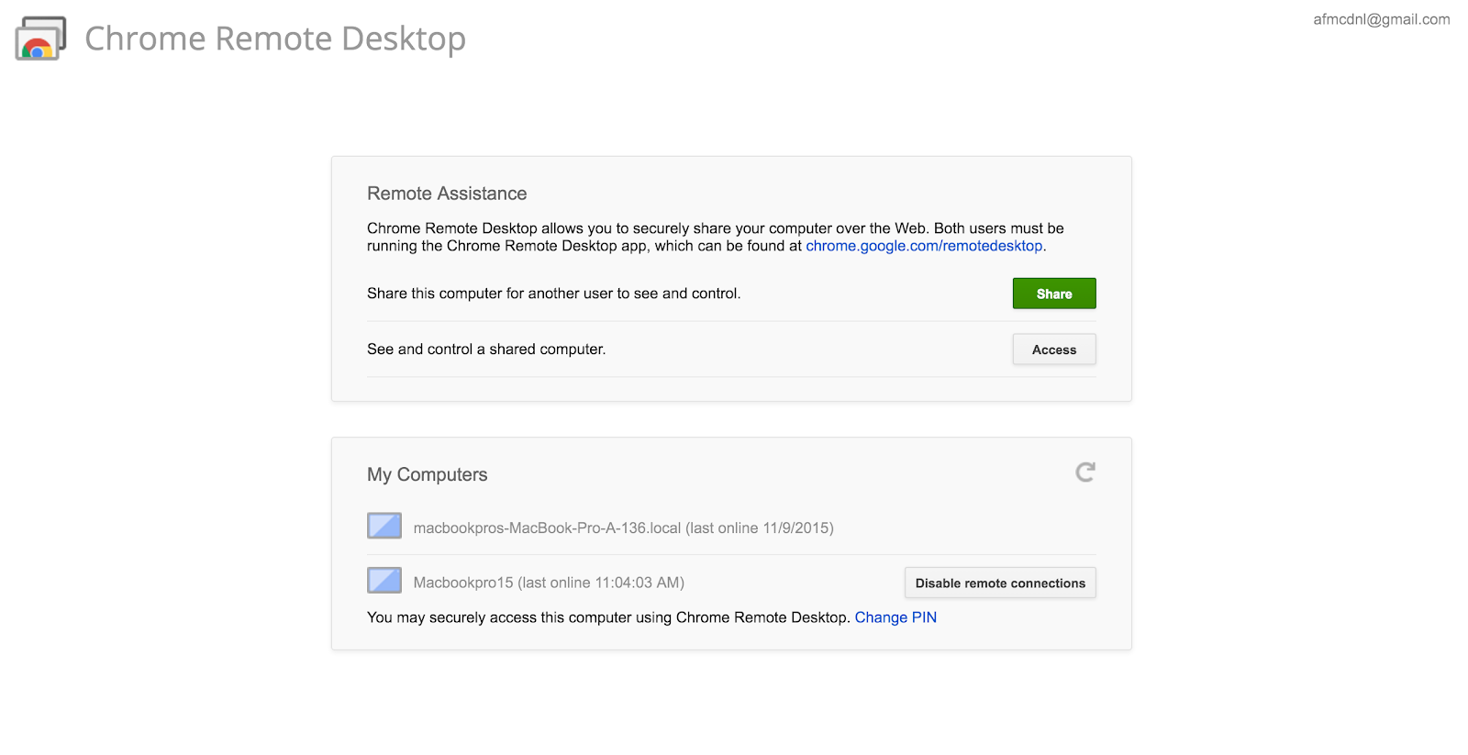
Task: Click the Chrome Remote Desktop title text
Action: coord(275,39)
